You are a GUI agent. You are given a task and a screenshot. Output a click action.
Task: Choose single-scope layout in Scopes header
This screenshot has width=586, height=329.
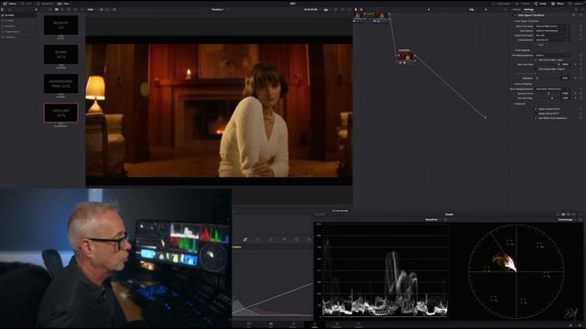click(x=558, y=215)
